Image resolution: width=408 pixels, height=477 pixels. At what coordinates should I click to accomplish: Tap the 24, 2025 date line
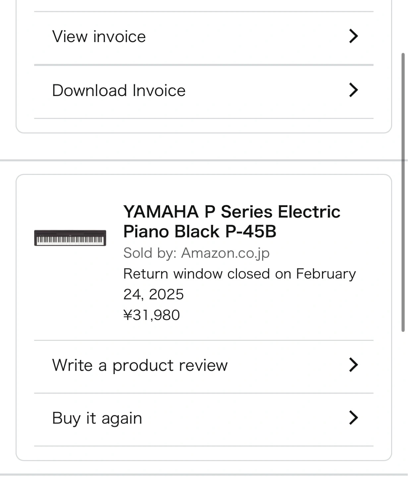[153, 294]
